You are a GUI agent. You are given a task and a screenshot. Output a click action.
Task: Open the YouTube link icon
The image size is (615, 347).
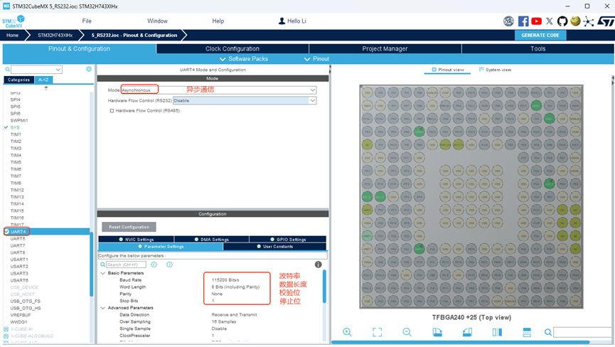pos(536,21)
